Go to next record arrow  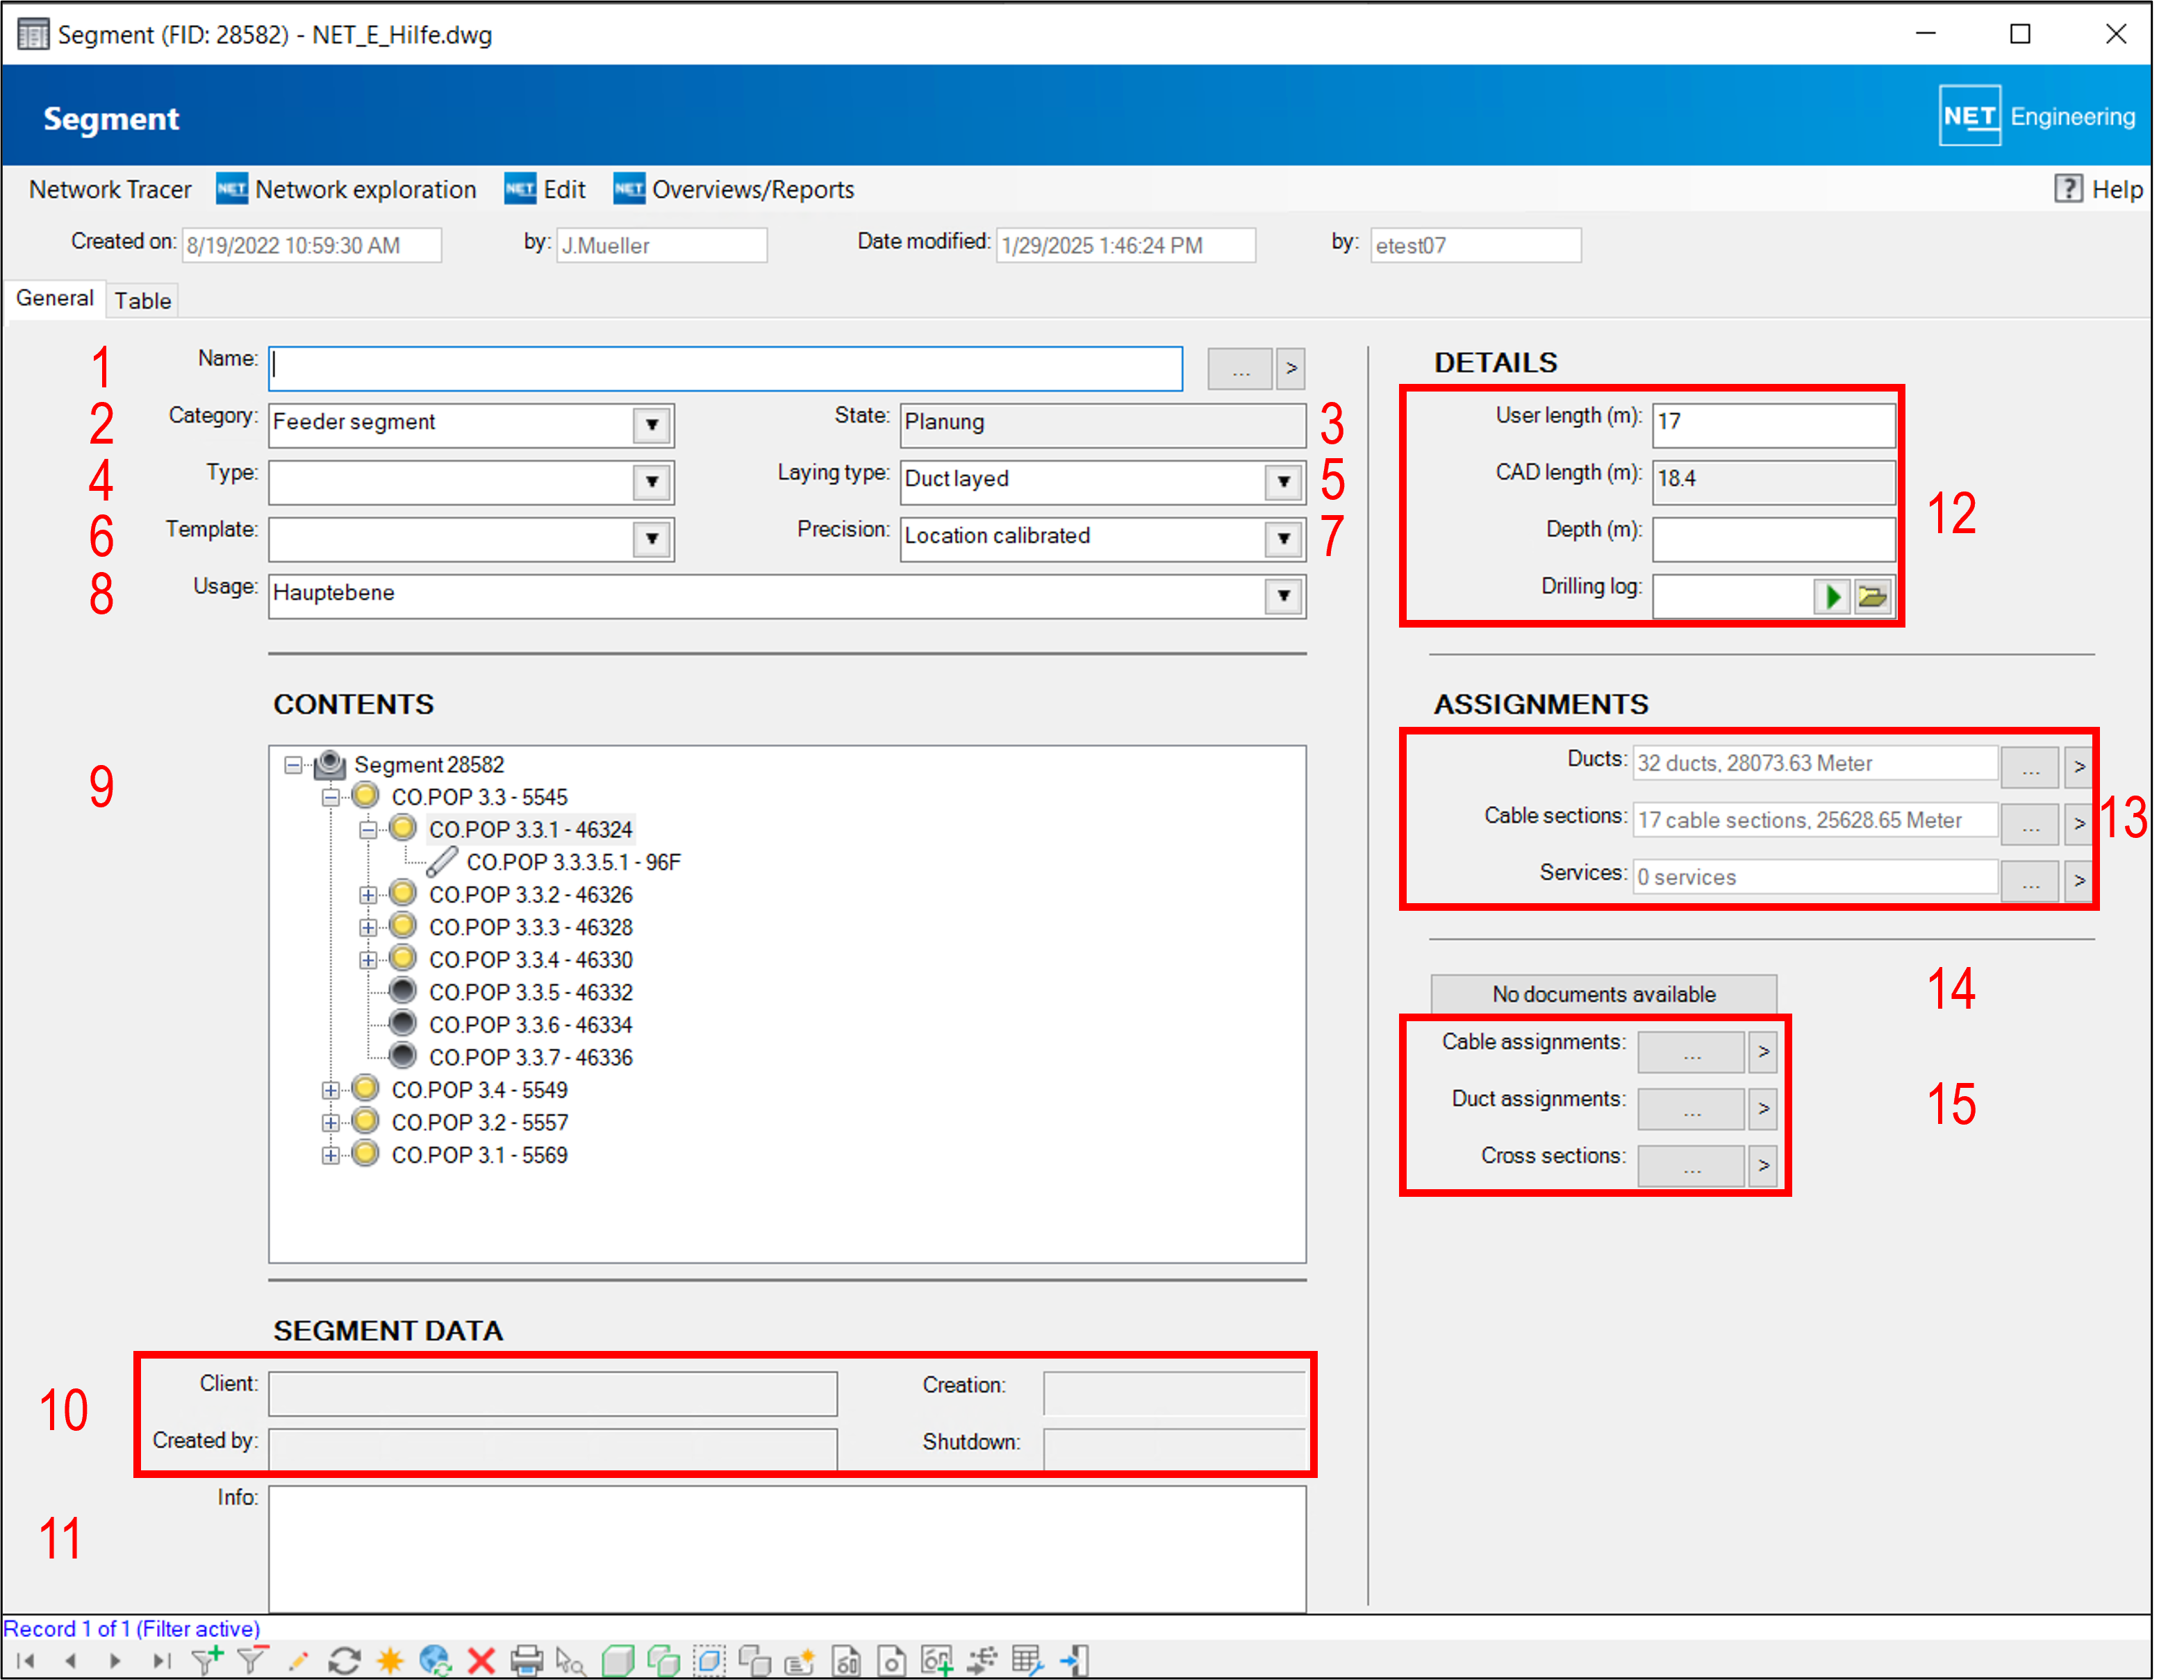115,1660
